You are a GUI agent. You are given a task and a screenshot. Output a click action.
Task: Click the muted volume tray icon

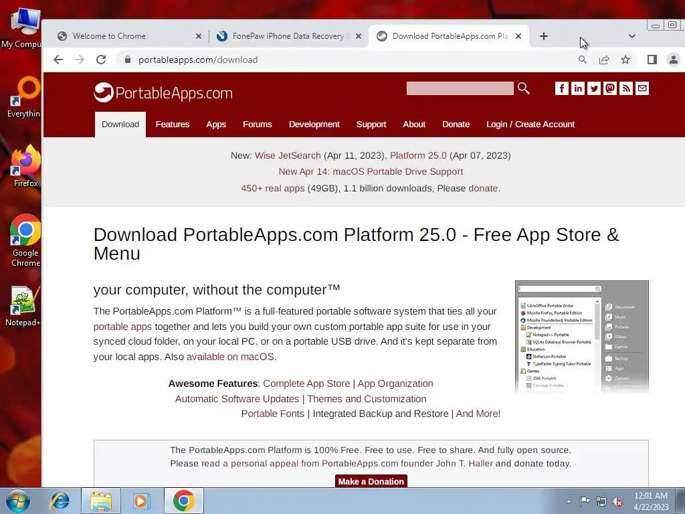point(617,502)
